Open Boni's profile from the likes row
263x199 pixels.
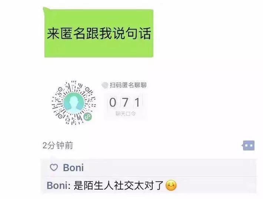pyautogui.click(x=73, y=168)
